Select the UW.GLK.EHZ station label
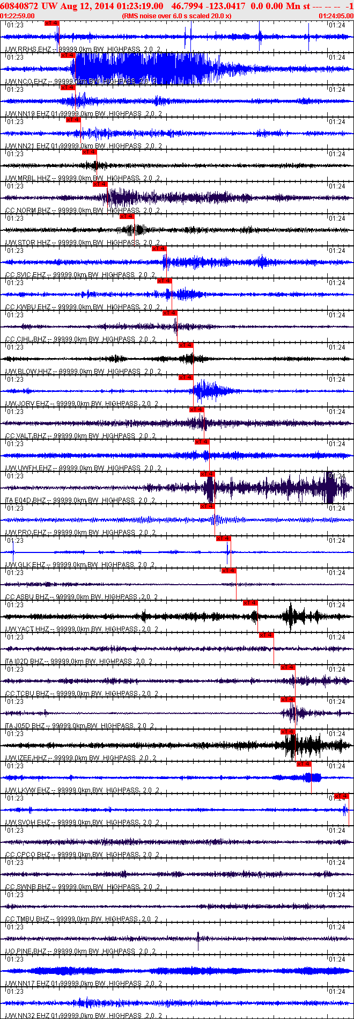Viewport: 354px width, 1019px height. pyautogui.click(x=80, y=565)
